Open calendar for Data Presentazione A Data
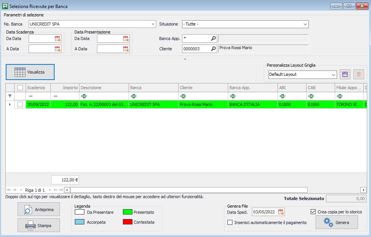 point(126,49)
